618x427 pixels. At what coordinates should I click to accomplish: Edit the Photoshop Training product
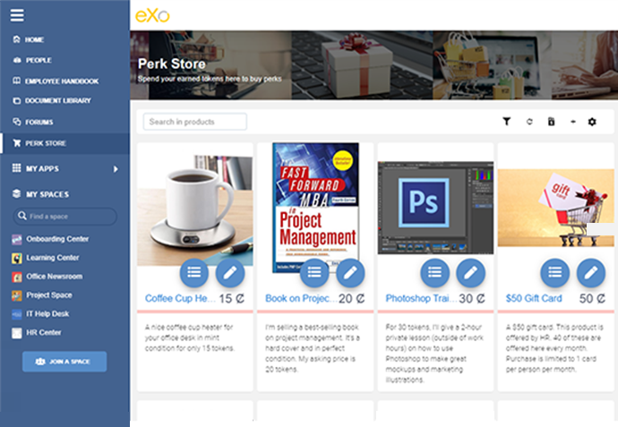coord(470,273)
